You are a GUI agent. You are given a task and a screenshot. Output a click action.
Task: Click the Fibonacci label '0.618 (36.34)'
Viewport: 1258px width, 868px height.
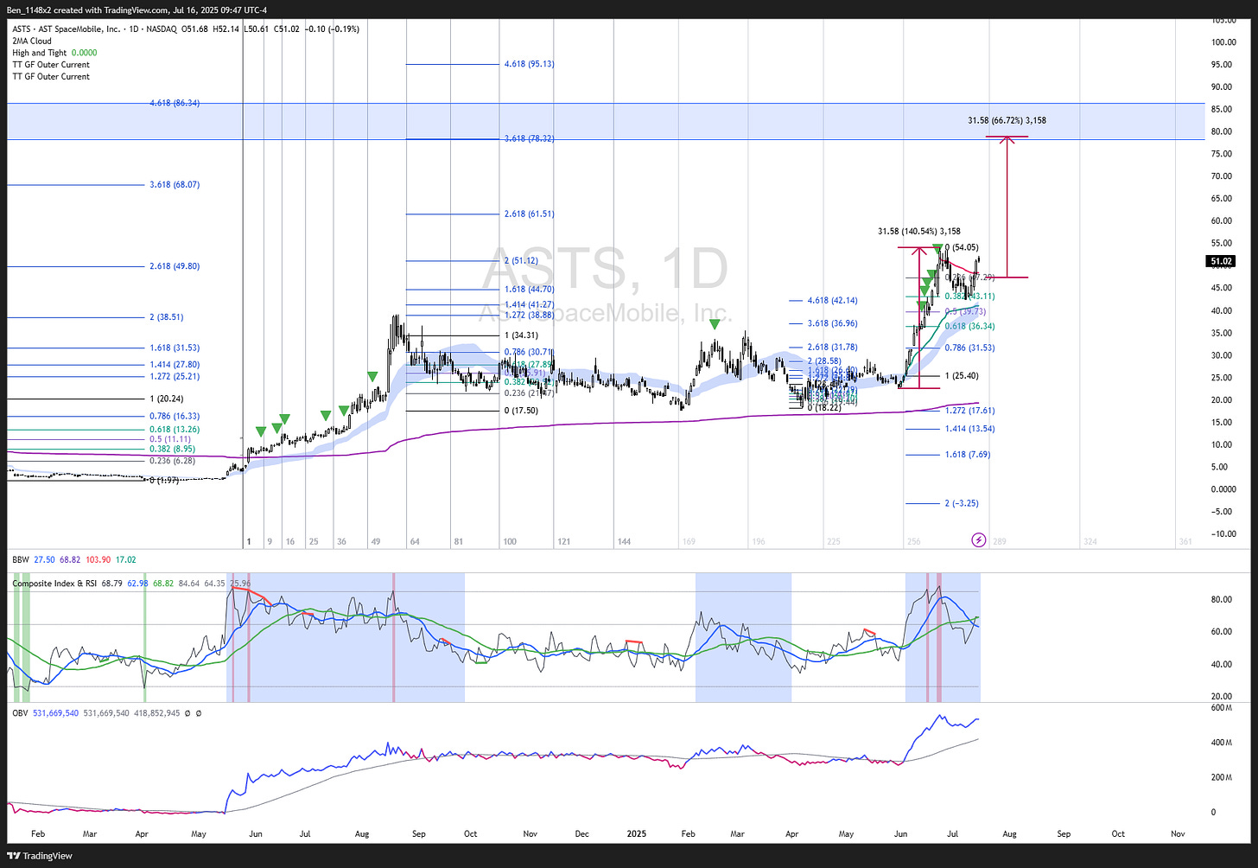(969, 326)
